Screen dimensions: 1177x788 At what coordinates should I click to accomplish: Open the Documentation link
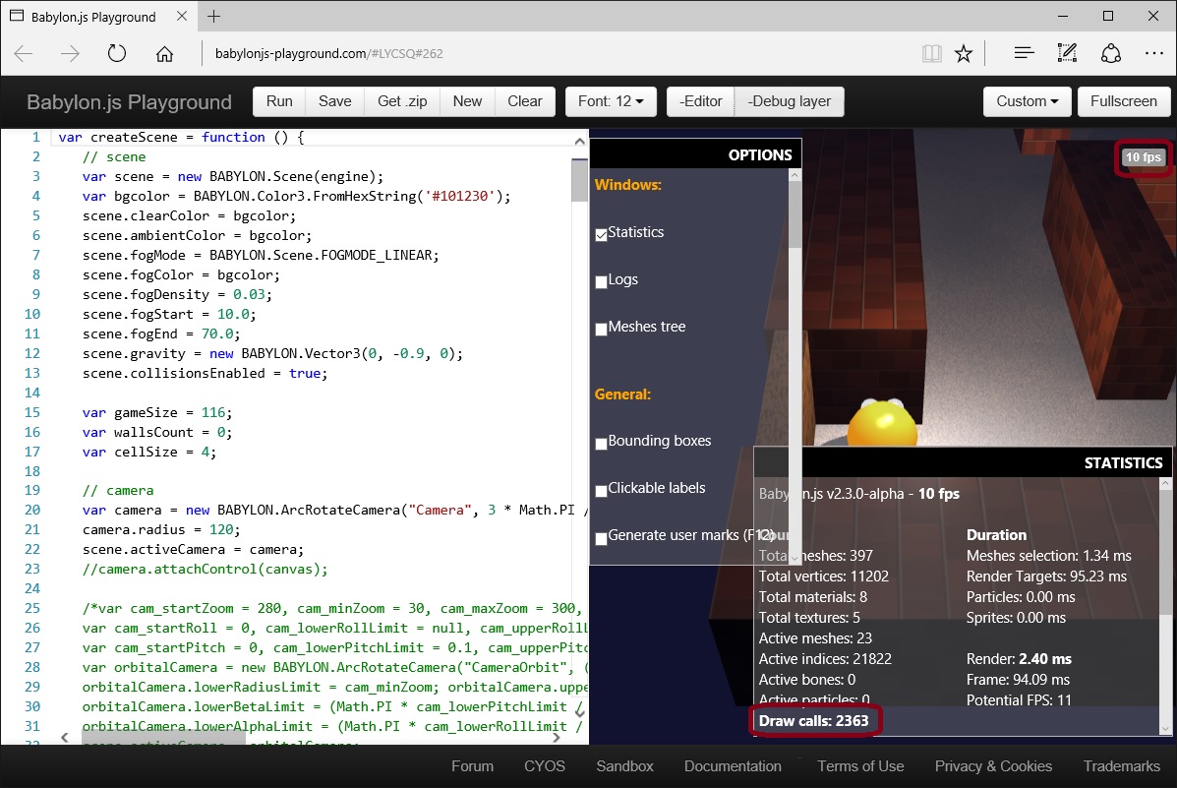(733, 766)
